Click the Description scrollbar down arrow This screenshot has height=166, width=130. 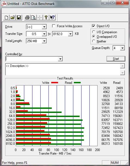pos(122,73)
